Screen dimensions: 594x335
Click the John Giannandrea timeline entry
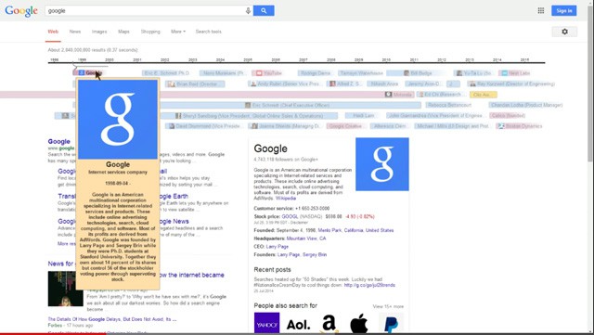(435, 116)
